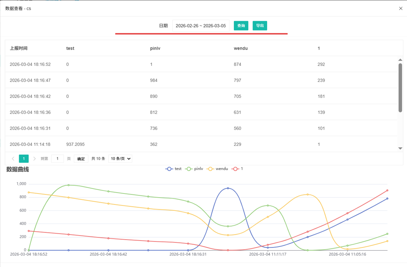407x267 pixels.
Task: Toggle test series in chart legend
Action: (x=174, y=169)
